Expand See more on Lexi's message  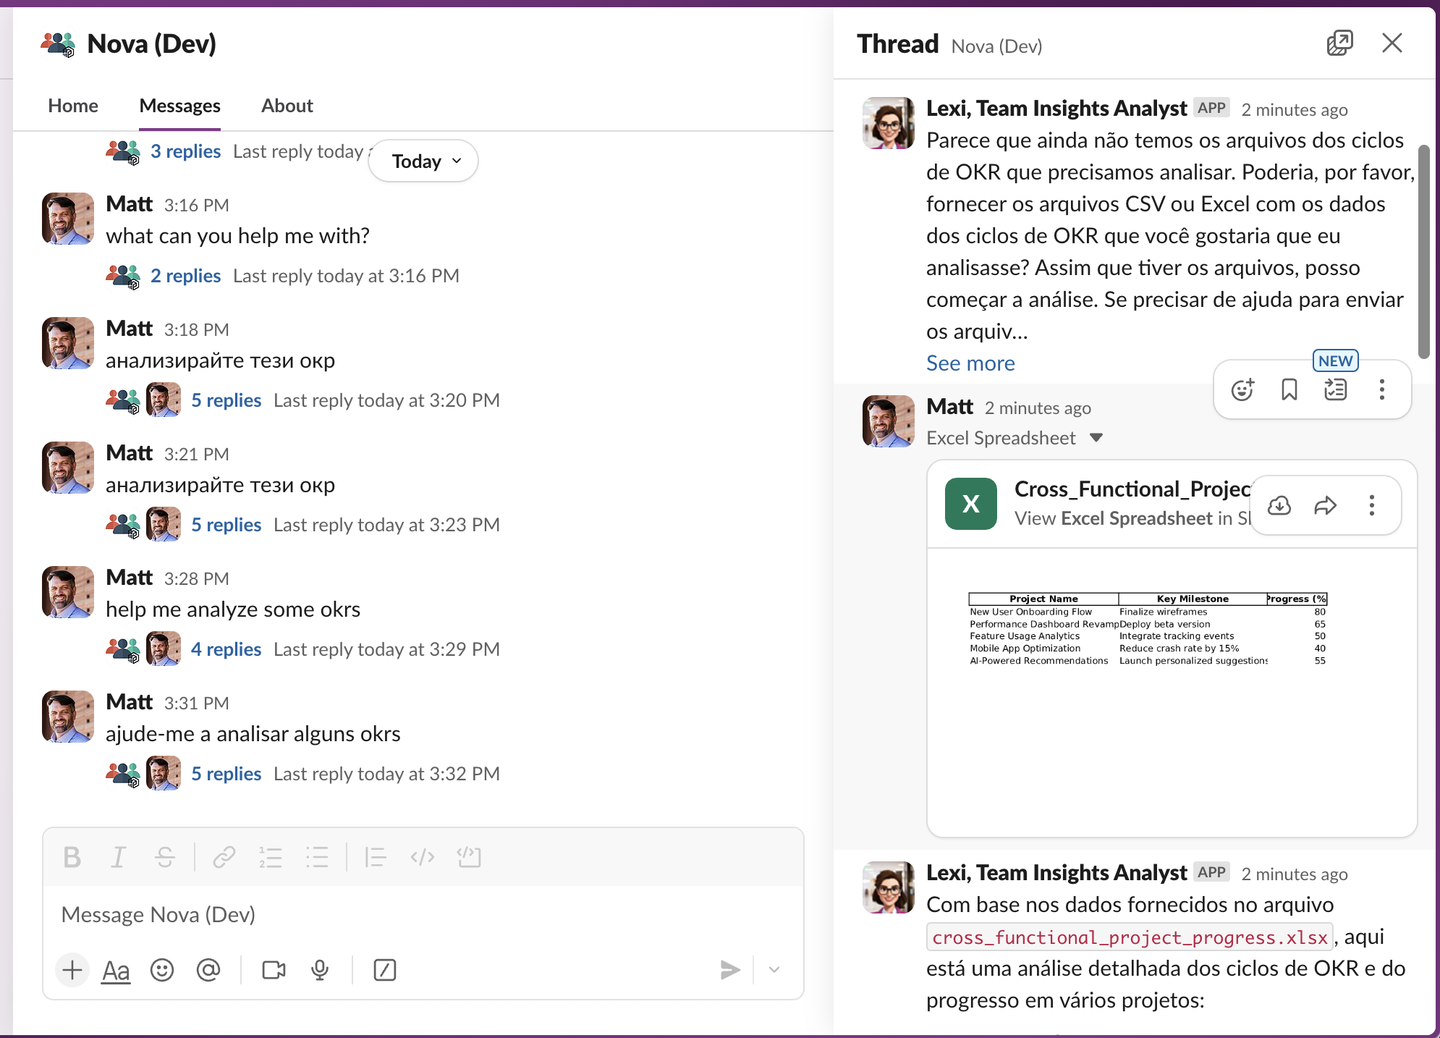click(970, 363)
